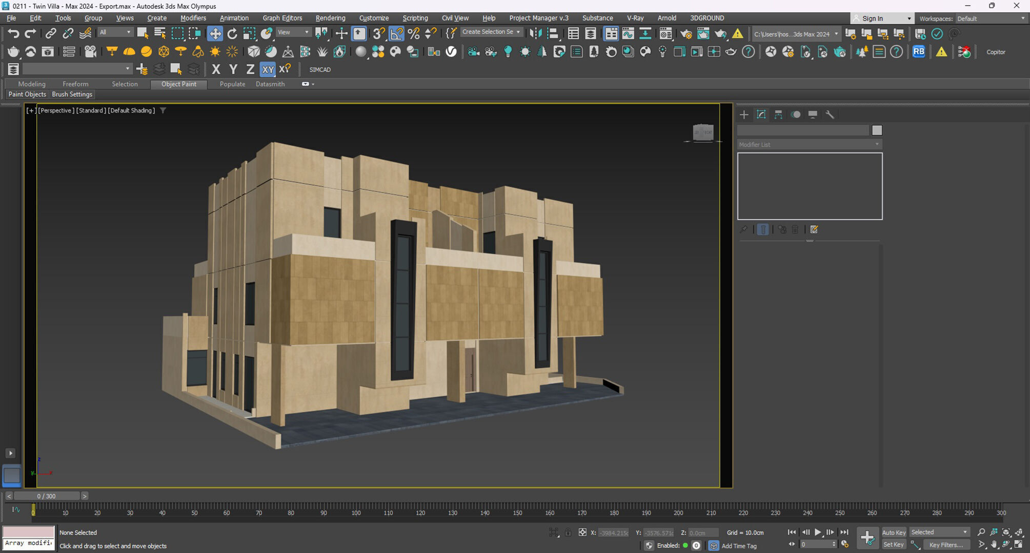Toggle the X axis constraint
Viewport: 1030px width, 553px height.
(216, 69)
